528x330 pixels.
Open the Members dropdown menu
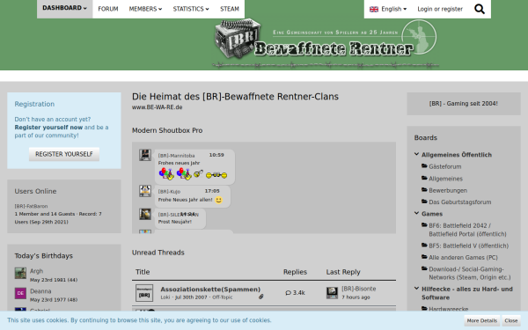[x=145, y=9]
